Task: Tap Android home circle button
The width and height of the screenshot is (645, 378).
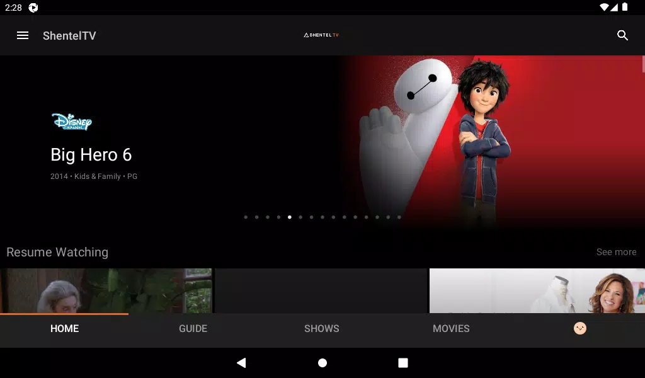Action: [x=322, y=363]
